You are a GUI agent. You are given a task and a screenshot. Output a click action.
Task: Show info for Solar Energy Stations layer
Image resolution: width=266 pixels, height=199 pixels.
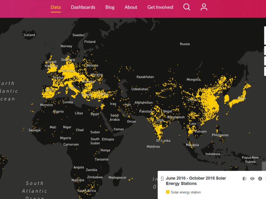point(260,178)
